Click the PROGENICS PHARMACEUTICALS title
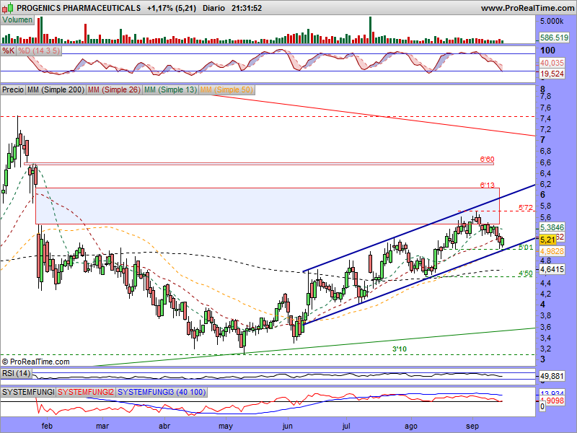Image resolution: width=577 pixels, height=433 pixels. pyautogui.click(x=79, y=8)
